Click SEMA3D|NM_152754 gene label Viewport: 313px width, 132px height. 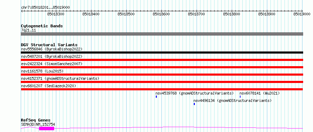click(x=38, y=124)
